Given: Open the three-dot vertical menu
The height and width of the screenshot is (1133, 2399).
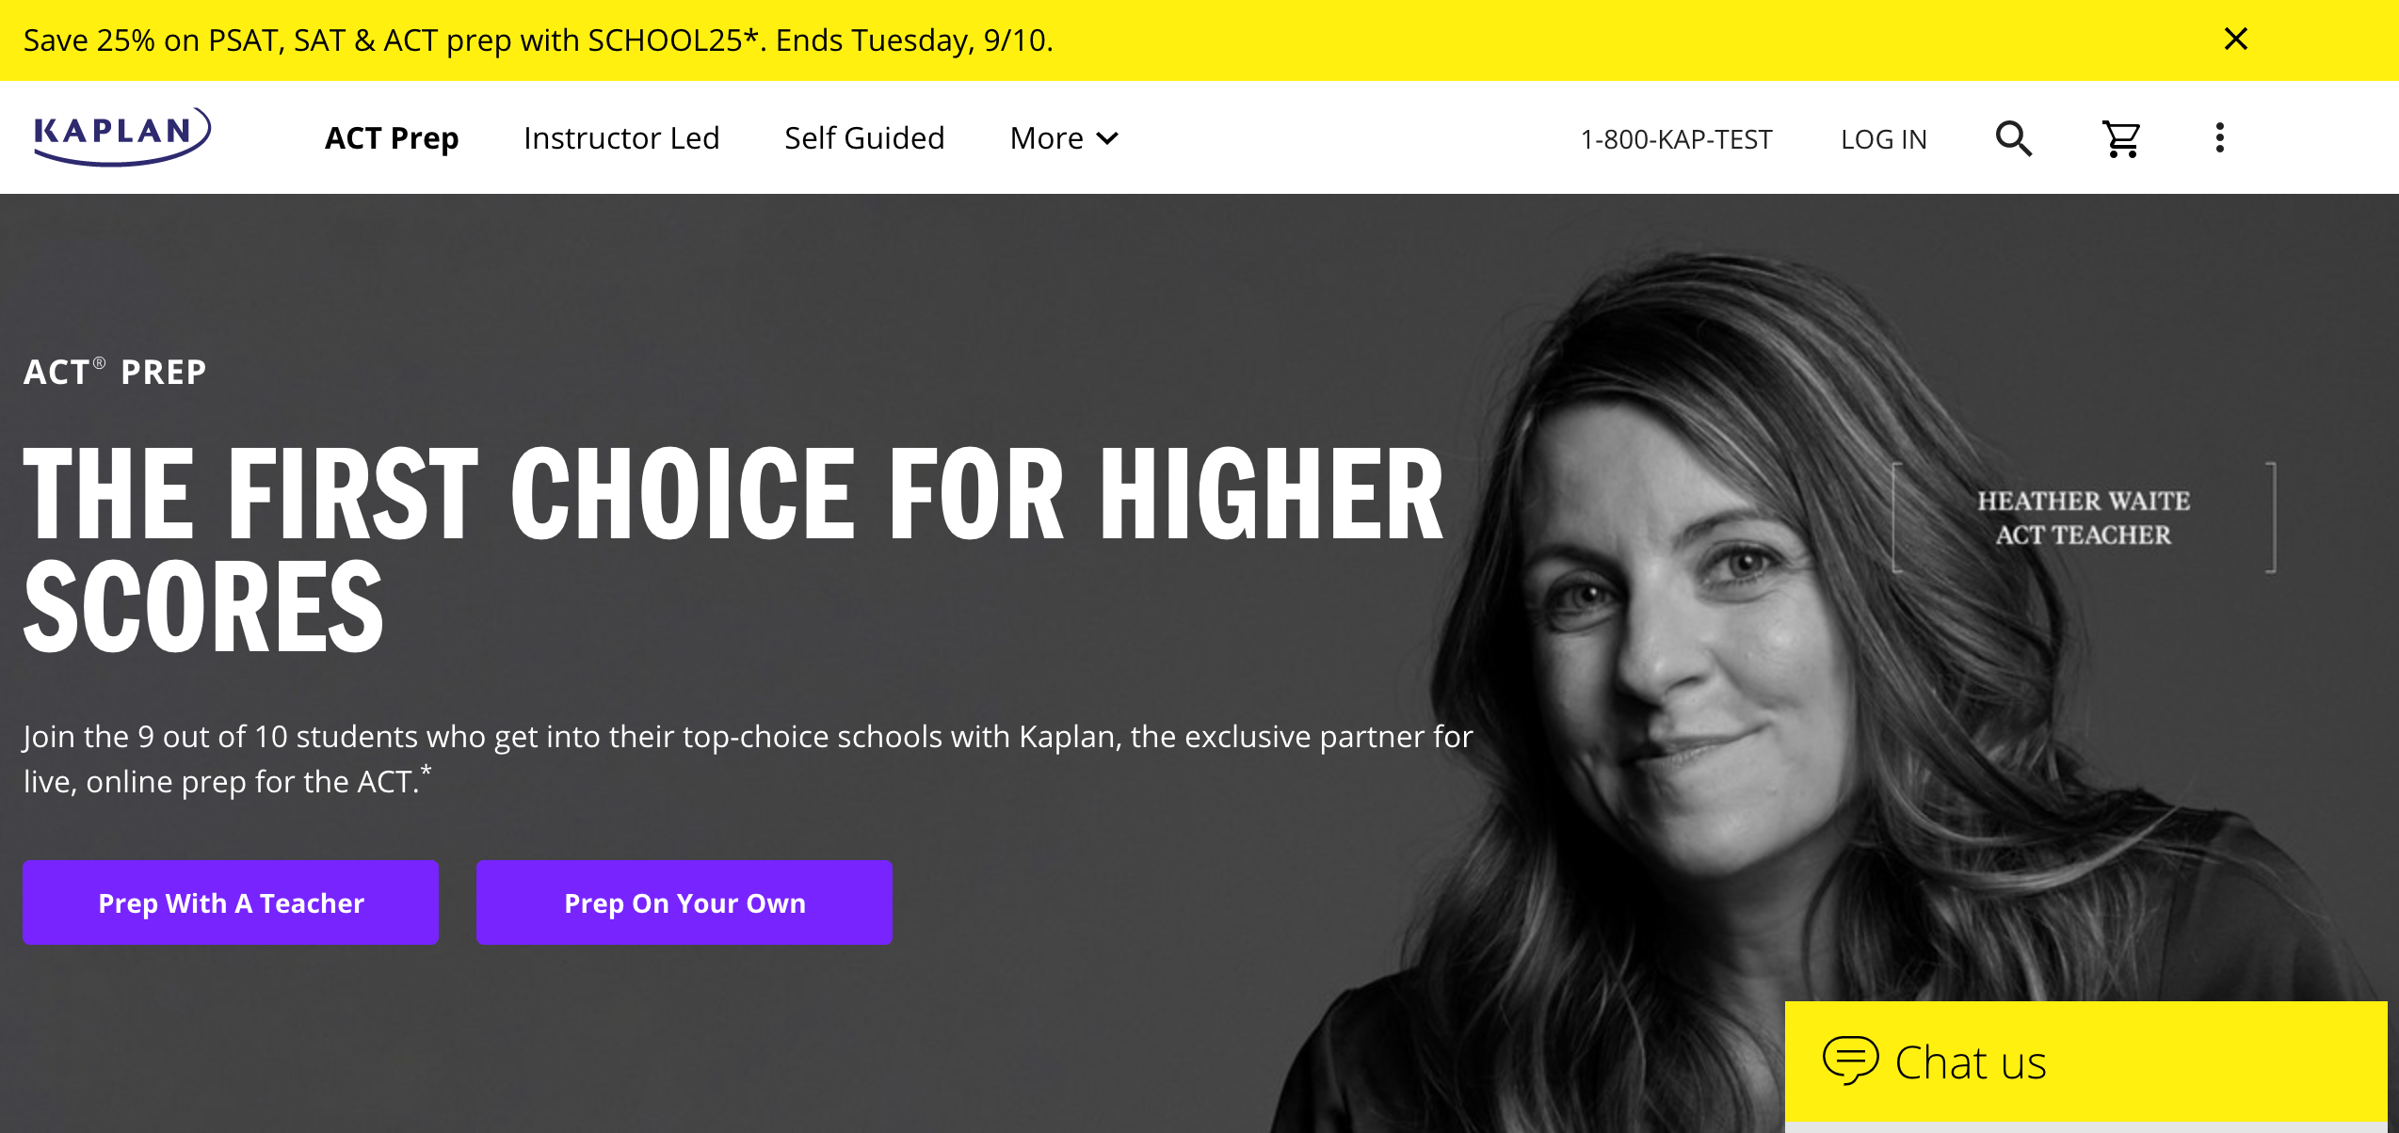Looking at the screenshot, I should [2220, 138].
